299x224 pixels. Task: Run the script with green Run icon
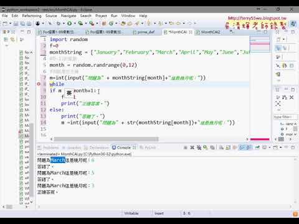(x=69, y=24)
